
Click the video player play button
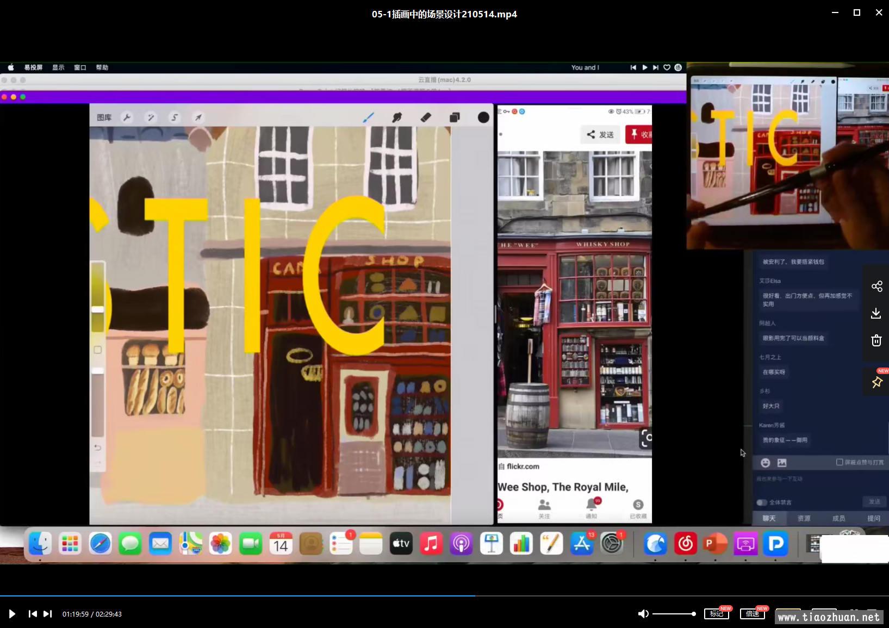click(x=12, y=614)
